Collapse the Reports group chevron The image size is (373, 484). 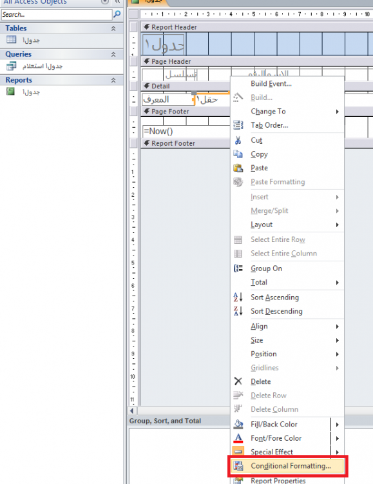[x=113, y=80]
